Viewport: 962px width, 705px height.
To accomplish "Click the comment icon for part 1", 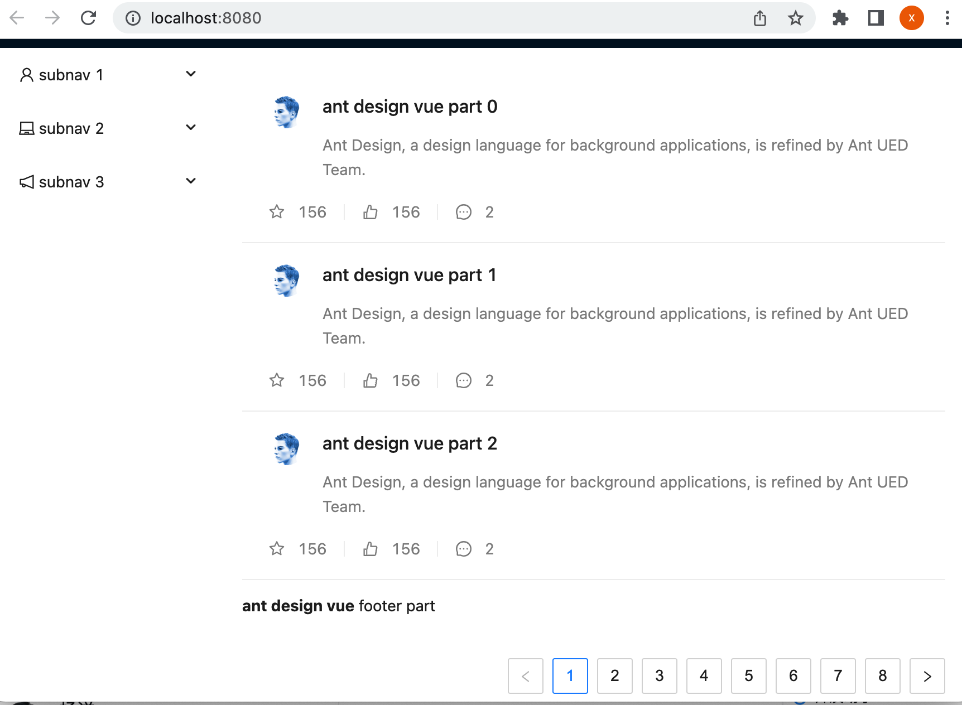I will click(x=464, y=380).
